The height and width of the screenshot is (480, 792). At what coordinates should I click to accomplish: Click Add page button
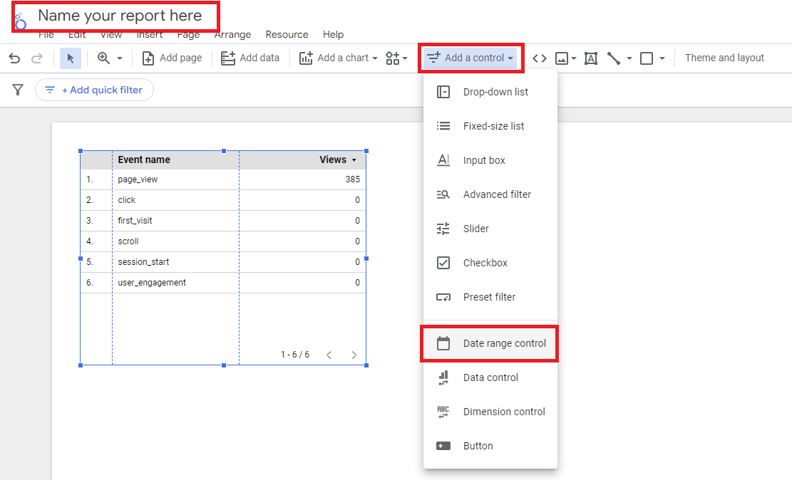[x=173, y=58]
